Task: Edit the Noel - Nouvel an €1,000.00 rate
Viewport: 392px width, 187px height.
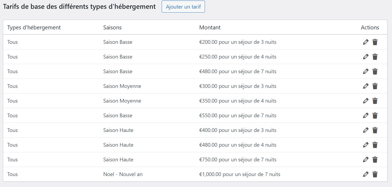Action: coord(366,174)
